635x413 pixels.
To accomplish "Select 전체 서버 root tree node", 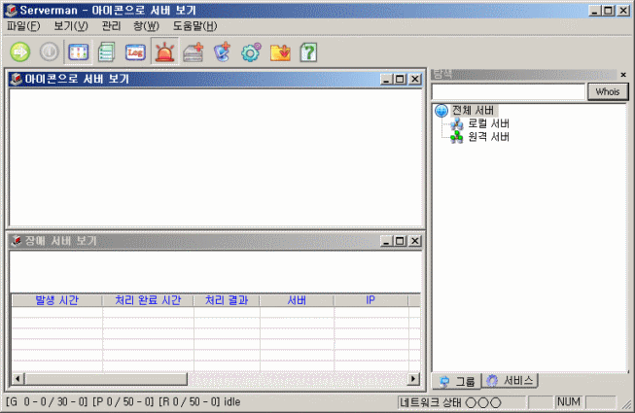I will pos(474,111).
